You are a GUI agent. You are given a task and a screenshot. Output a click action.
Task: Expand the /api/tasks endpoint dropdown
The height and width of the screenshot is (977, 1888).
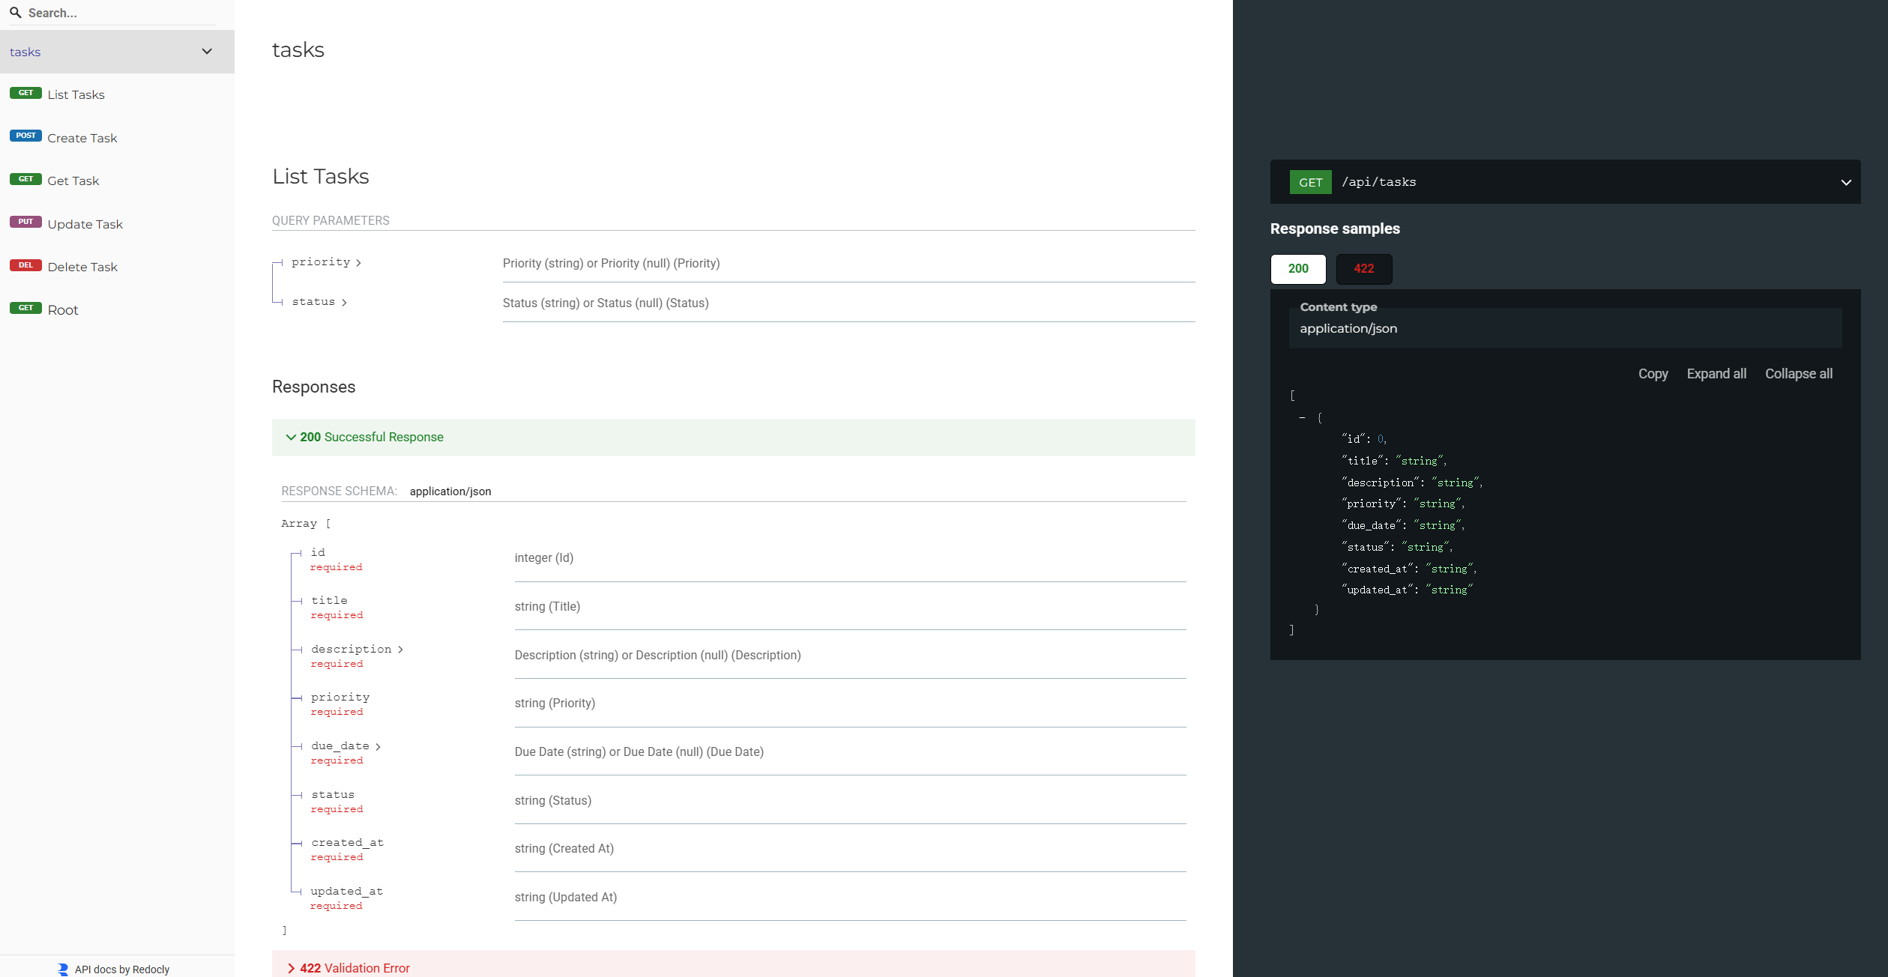pos(1845,182)
